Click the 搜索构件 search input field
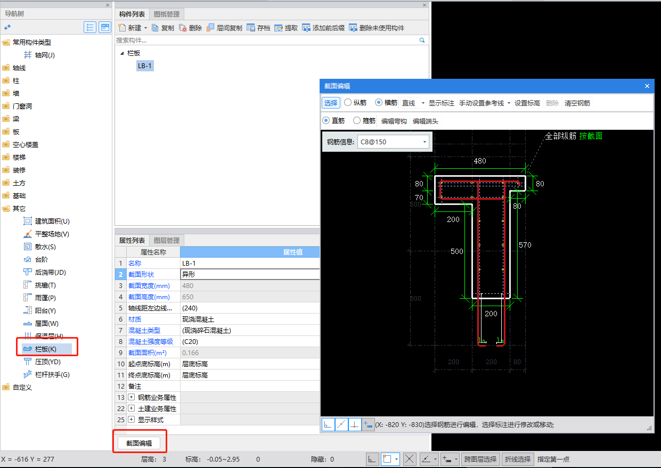Image resolution: width=661 pixels, height=468 pixels. (266, 40)
